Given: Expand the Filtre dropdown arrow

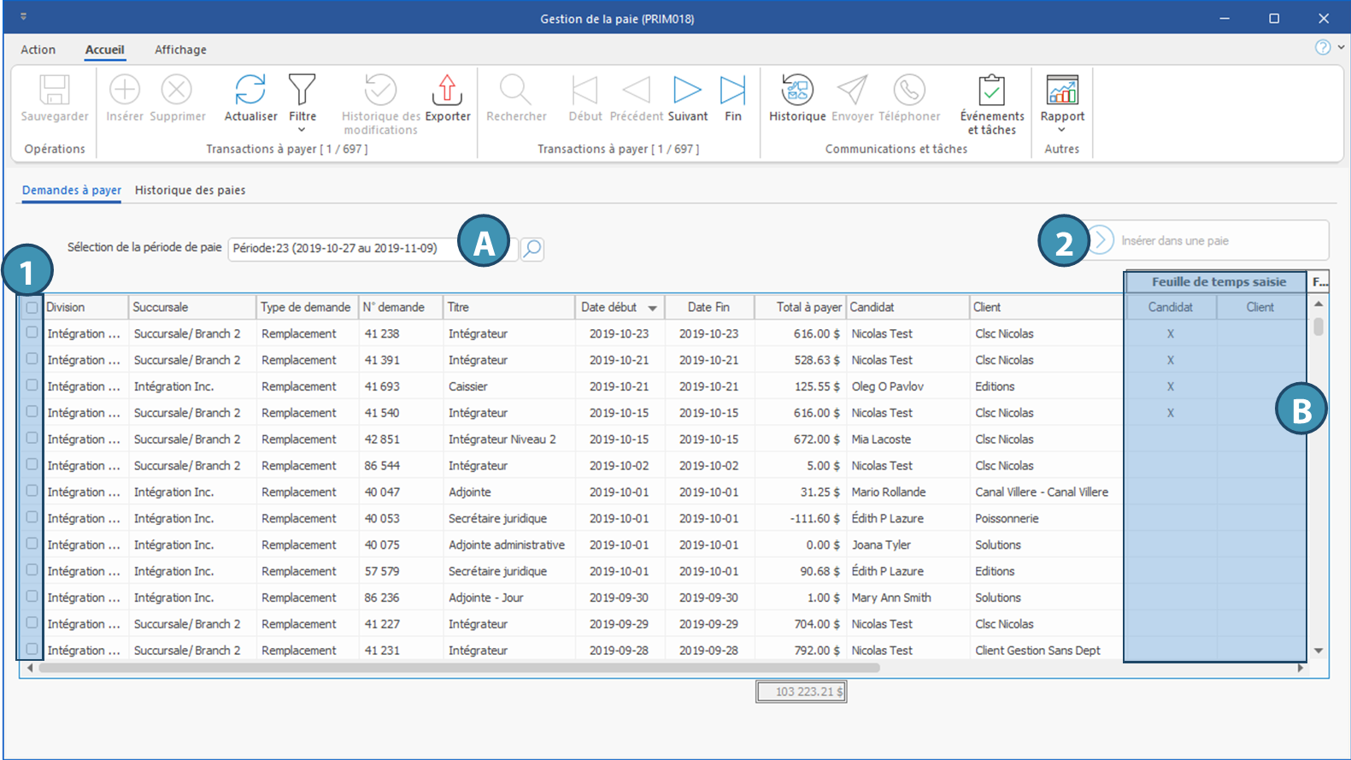Looking at the screenshot, I should point(302,130).
